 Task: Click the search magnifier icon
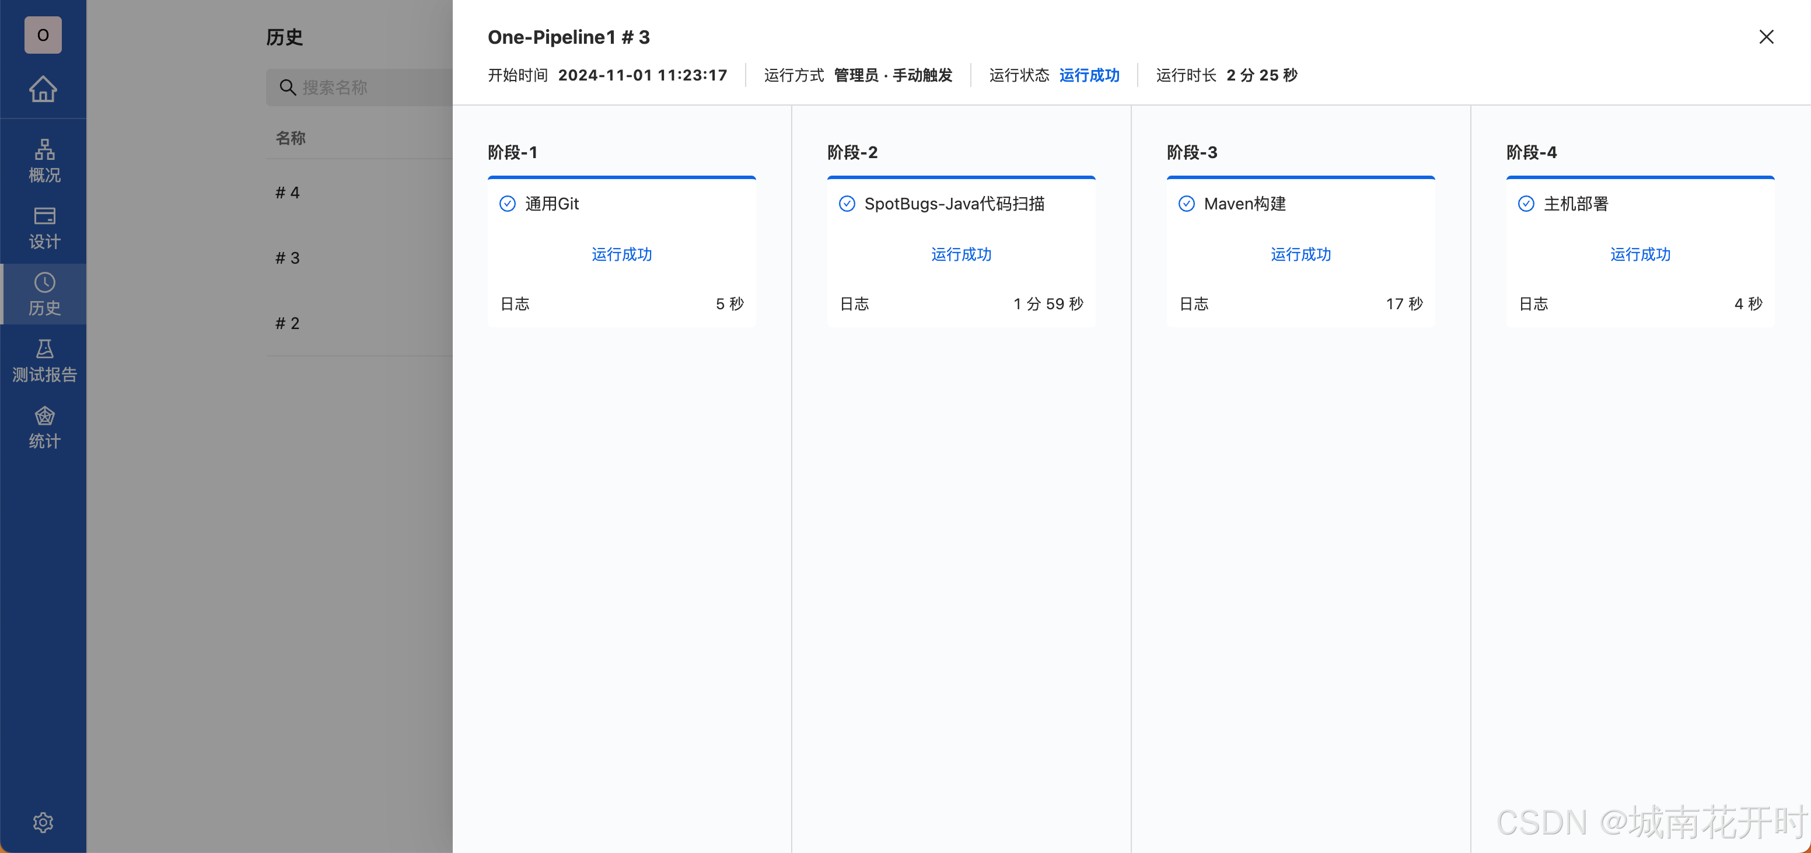pyautogui.click(x=287, y=87)
